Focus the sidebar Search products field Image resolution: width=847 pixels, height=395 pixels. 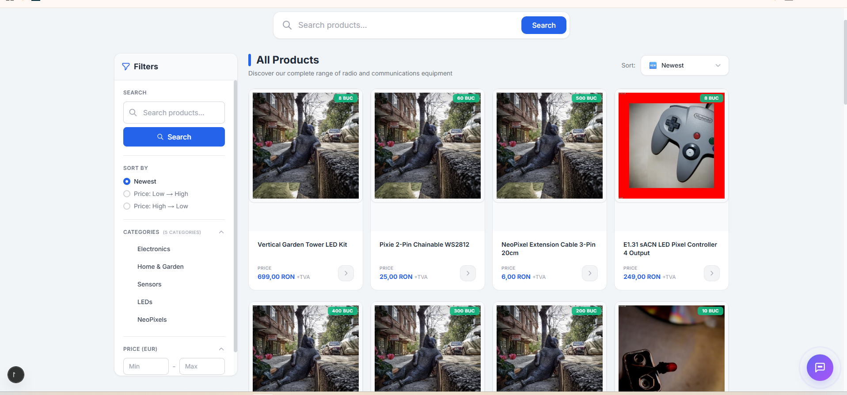tap(174, 113)
